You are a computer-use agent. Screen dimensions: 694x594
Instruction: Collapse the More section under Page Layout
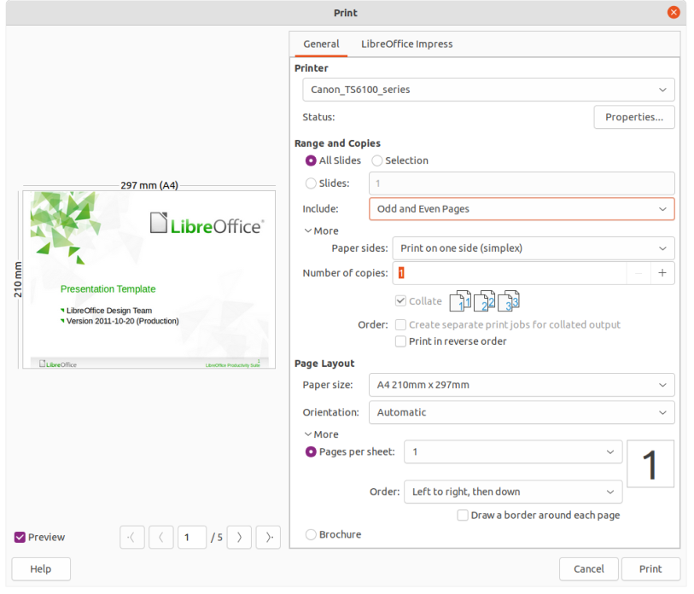[x=322, y=434]
